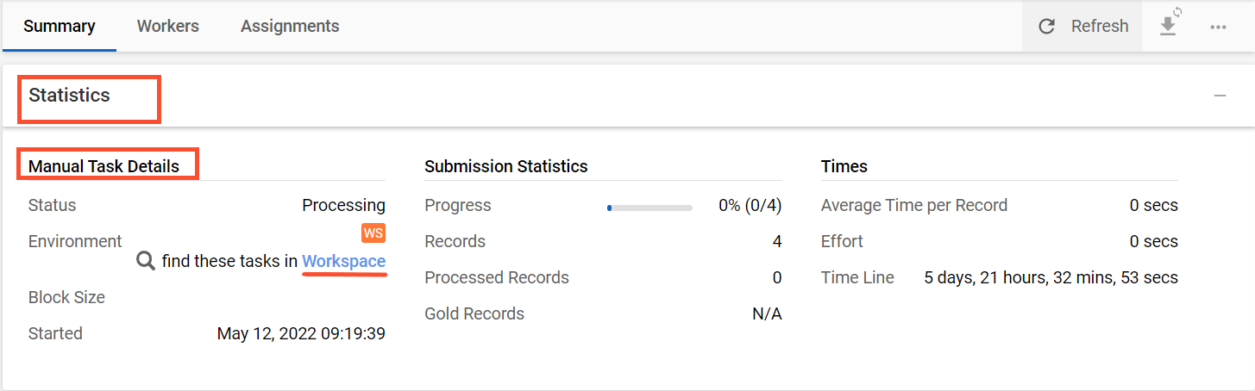Image resolution: width=1255 pixels, height=391 pixels.
Task: Click the Started date May 12, 2022 value
Action: (x=301, y=333)
